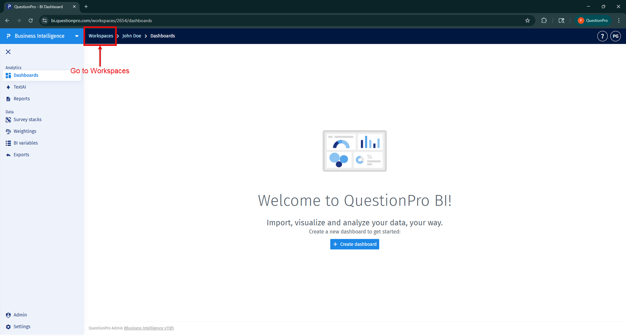626x336 pixels.
Task: Click the 'Welcome to QuestionPro BI!' heading
Action: [x=355, y=201]
